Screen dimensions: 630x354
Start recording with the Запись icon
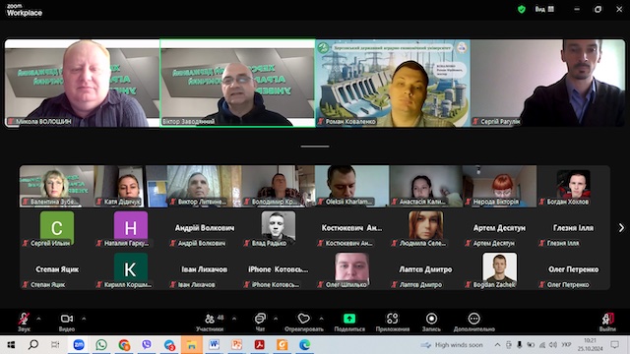[431, 323]
